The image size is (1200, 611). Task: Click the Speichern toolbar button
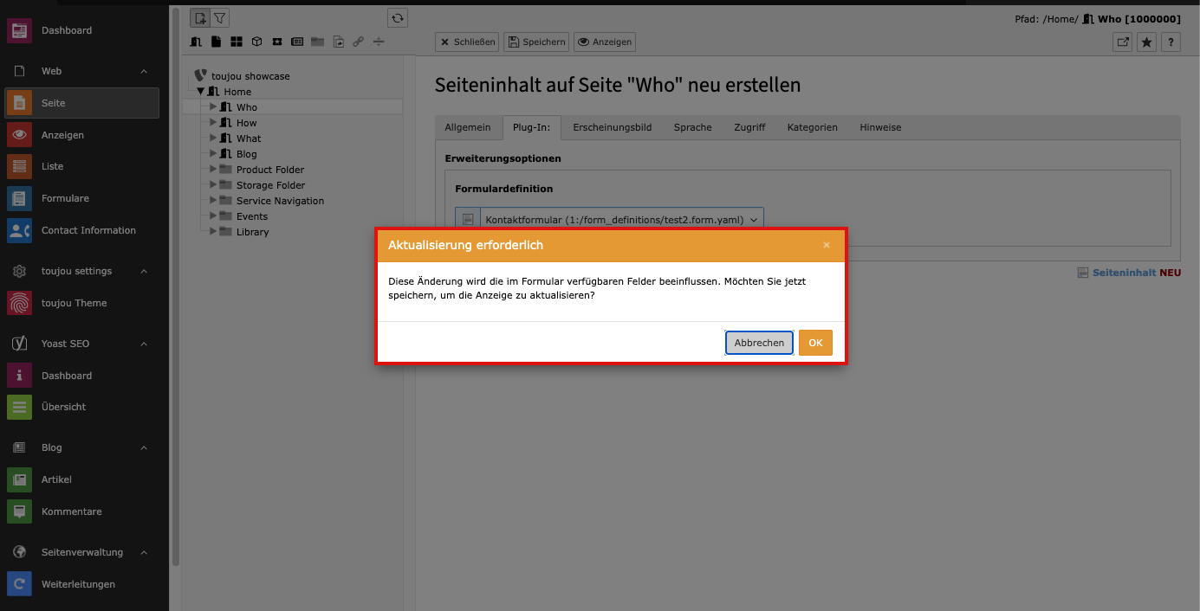535,42
